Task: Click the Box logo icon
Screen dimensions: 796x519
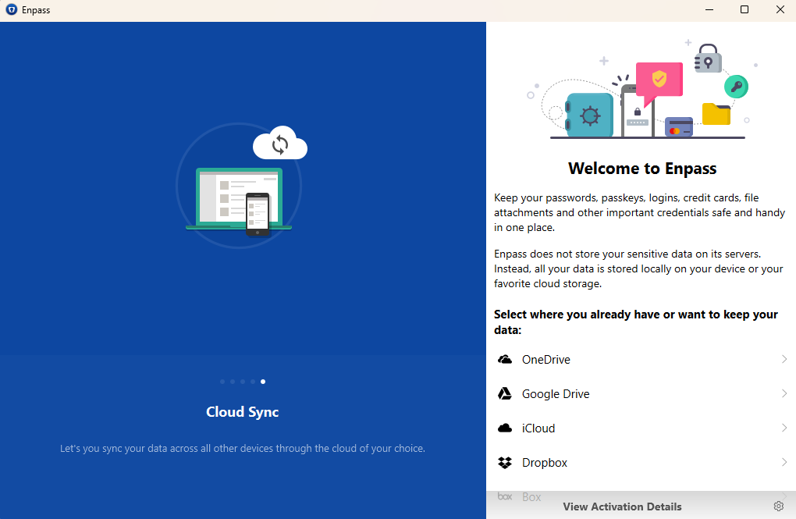Action: pyautogui.click(x=505, y=496)
